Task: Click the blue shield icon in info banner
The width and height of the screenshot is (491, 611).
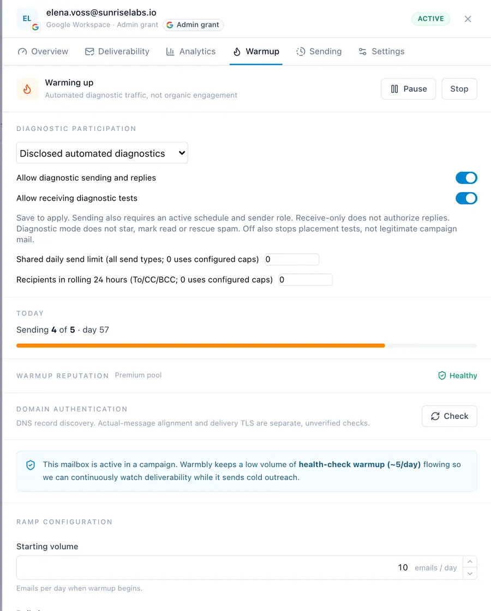Action: [31, 465]
